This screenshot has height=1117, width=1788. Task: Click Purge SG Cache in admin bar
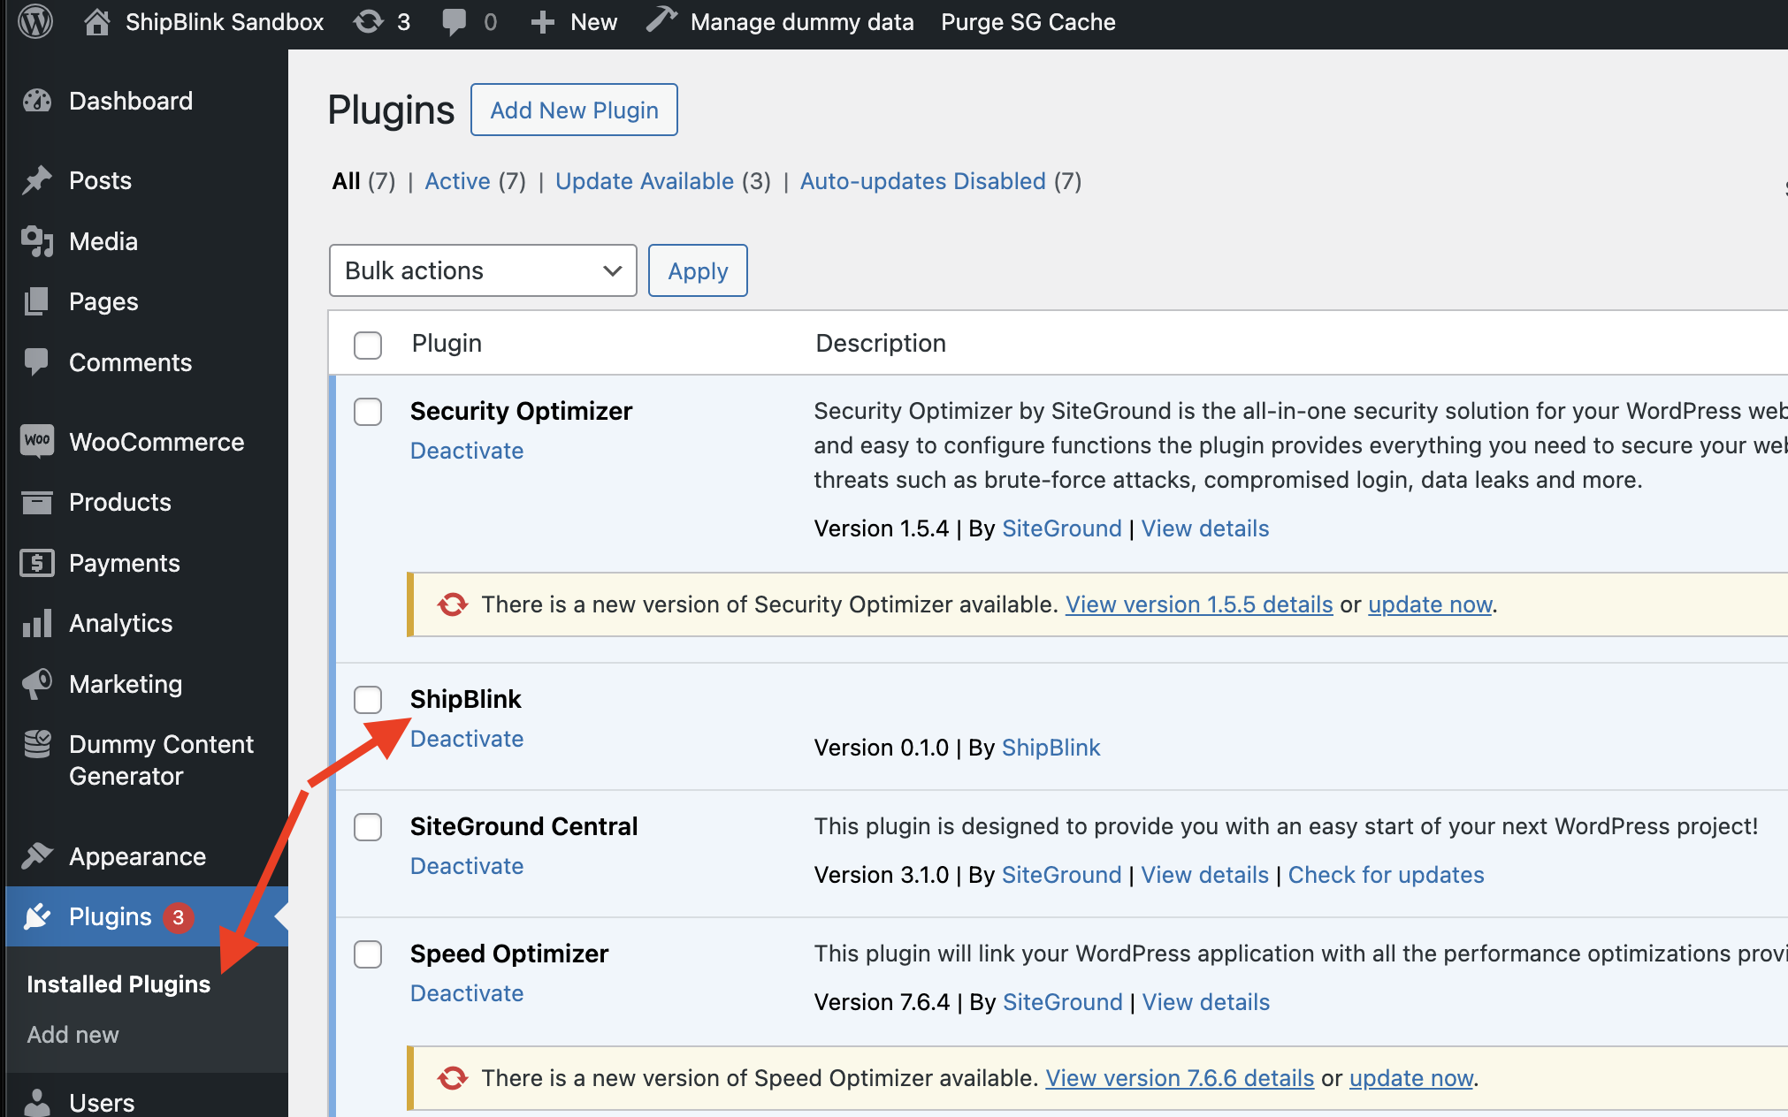1028,22
